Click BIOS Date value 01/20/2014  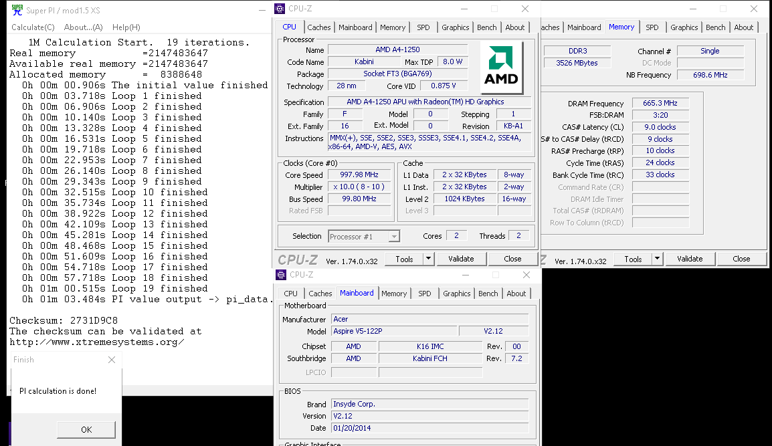pyautogui.click(x=430, y=428)
